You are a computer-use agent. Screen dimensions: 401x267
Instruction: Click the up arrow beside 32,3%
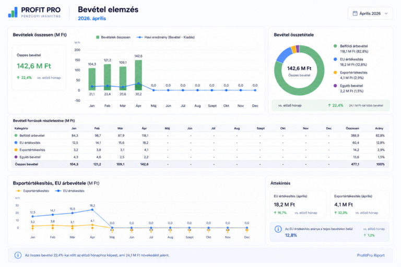pos(336,213)
